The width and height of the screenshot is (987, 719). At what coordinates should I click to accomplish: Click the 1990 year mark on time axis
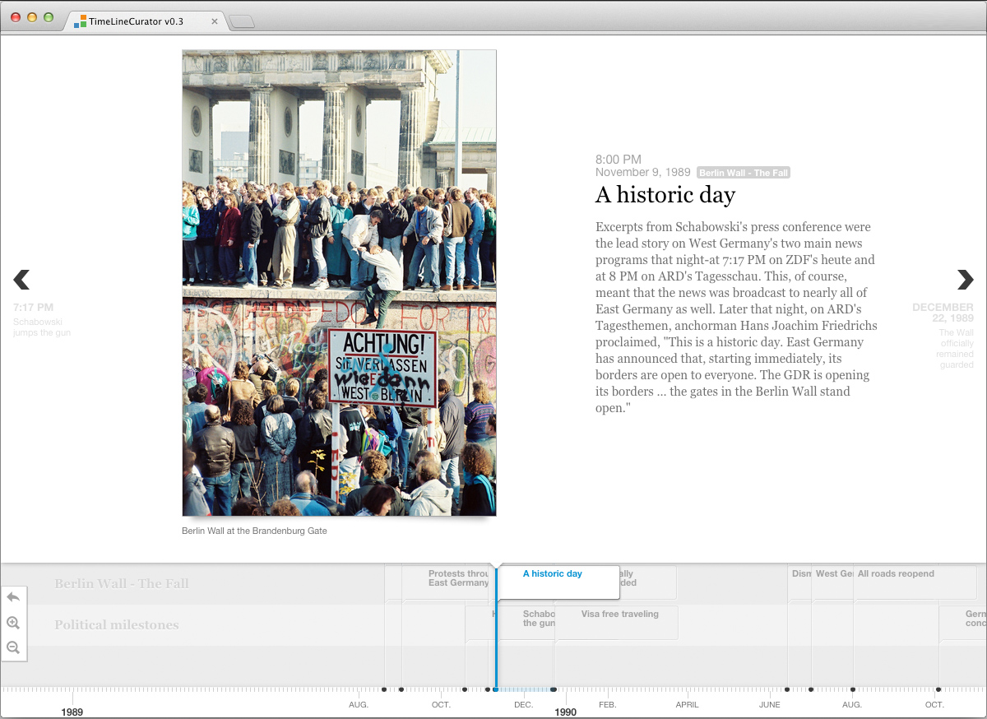(x=565, y=712)
